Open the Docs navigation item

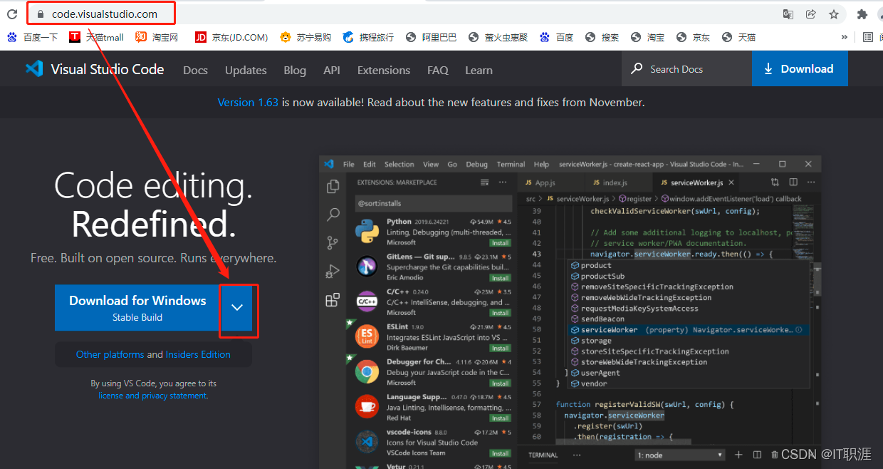click(x=195, y=70)
